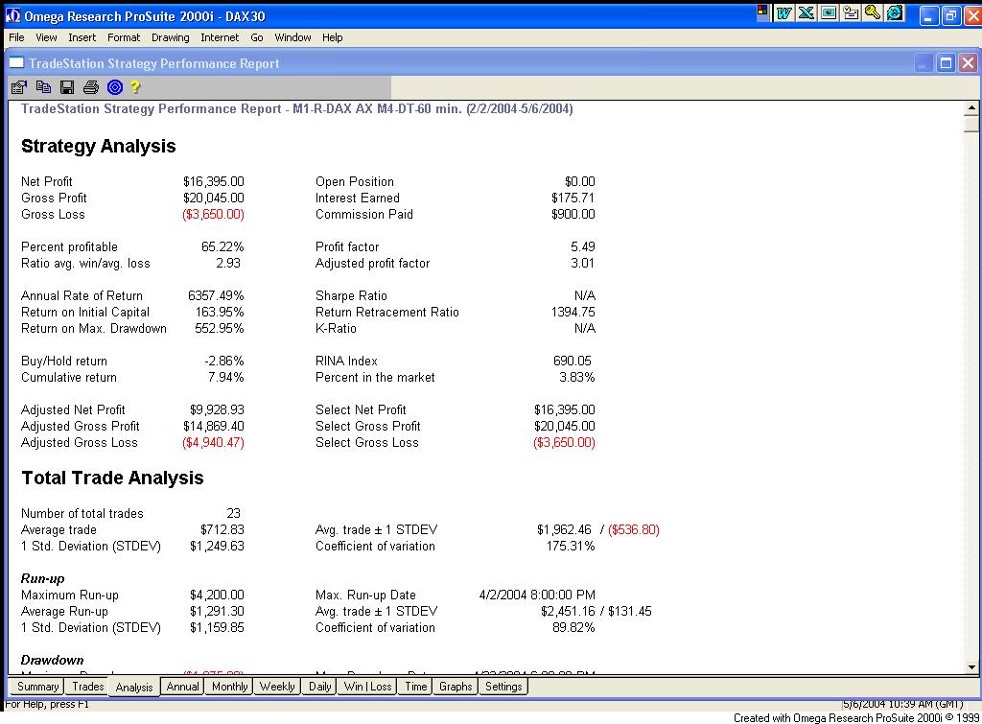Switch to the Monthly tab
Screen dimensions: 982x724
coord(229,687)
